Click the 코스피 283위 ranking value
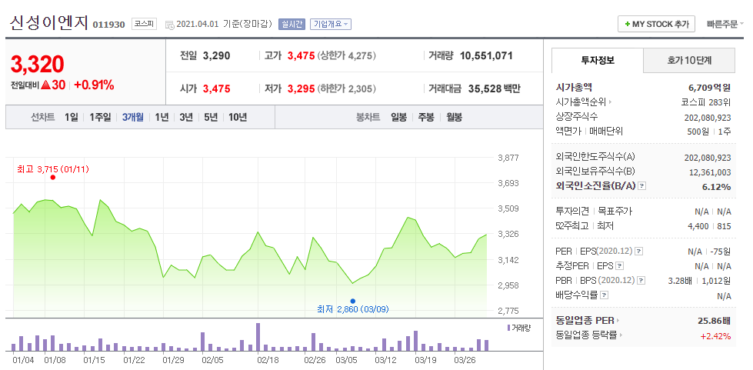753x370 pixels. (x=706, y=102)
